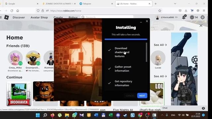Screen dimensions: 212x119
Task: Open Windows taskbar search
Action: (45, 115)
